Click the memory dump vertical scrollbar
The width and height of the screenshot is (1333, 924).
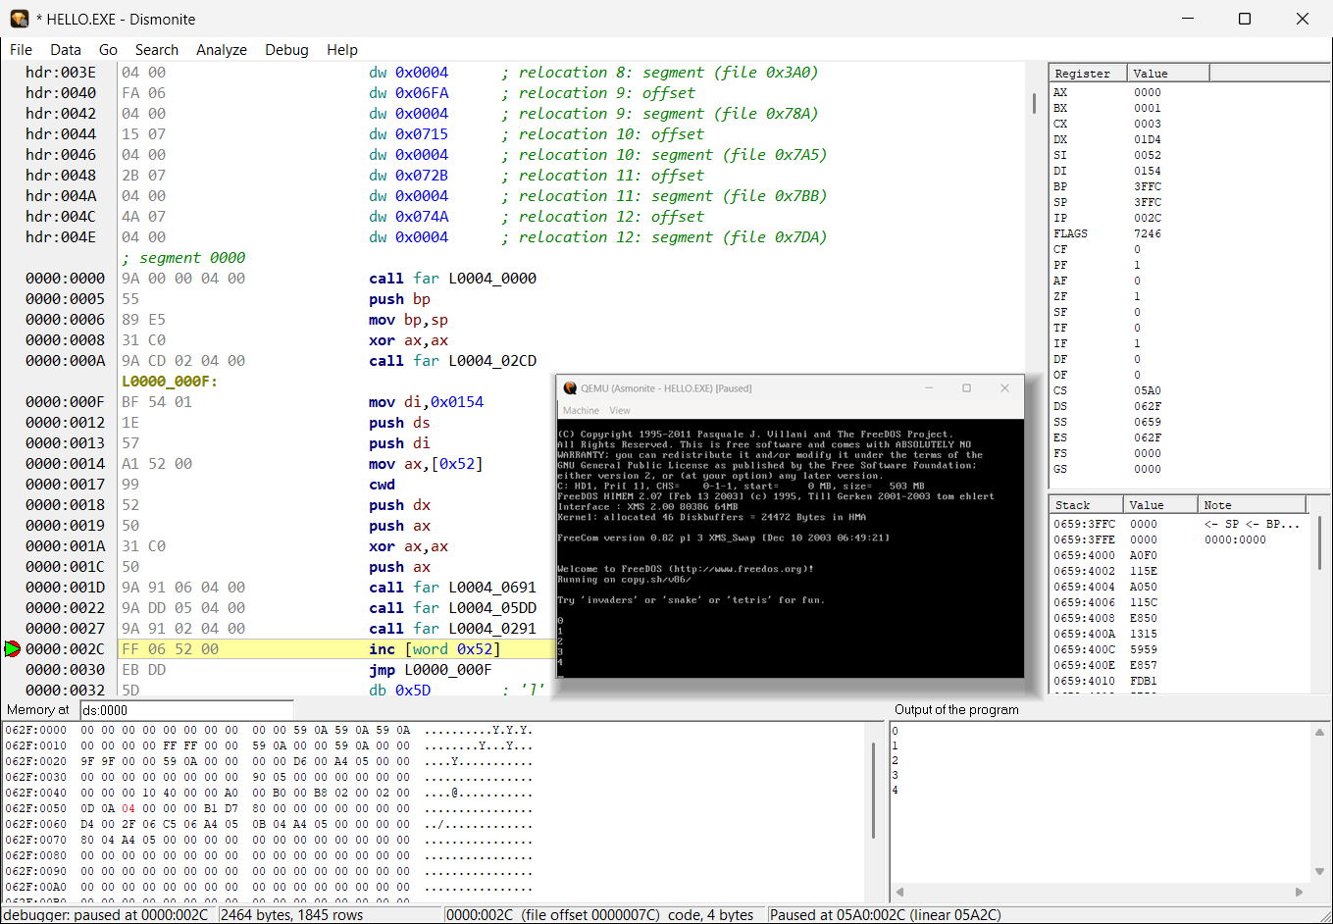[873, 791]
